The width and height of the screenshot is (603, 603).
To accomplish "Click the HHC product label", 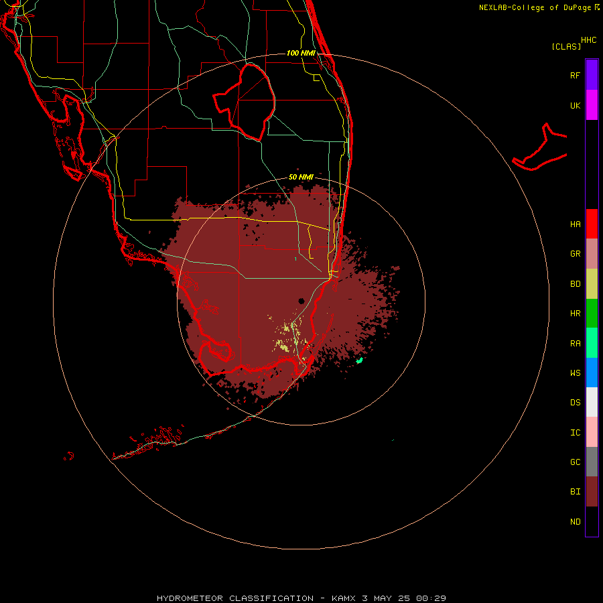I will 589,40.
